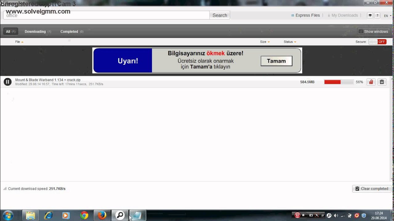Sort the list by File column
Image resolution: width=394 pixels, height=221 pixels.
19,42
